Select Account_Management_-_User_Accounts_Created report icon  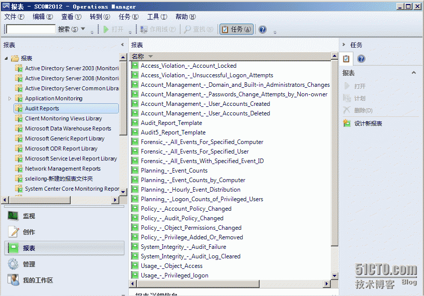(x=135, y=104)
